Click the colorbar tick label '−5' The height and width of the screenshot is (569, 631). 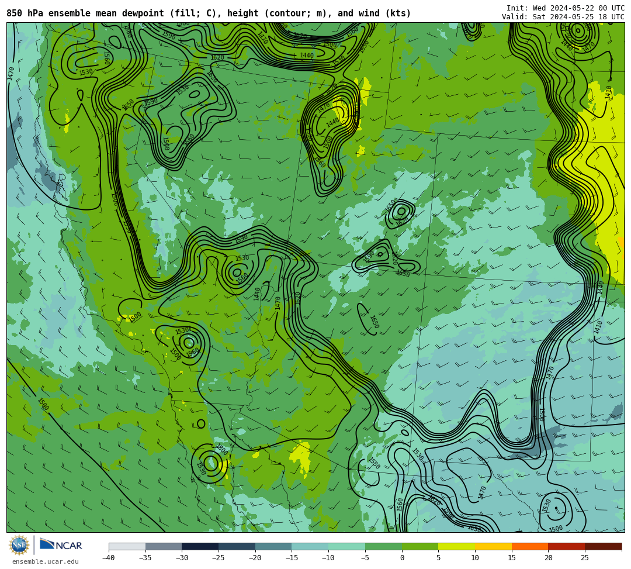point(365,558)
